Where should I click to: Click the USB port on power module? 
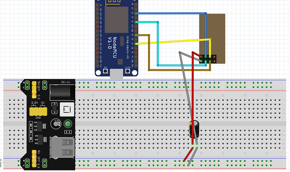(x=62, y=147)
